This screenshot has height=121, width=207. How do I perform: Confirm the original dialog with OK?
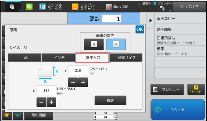click(x=140, y=29)
